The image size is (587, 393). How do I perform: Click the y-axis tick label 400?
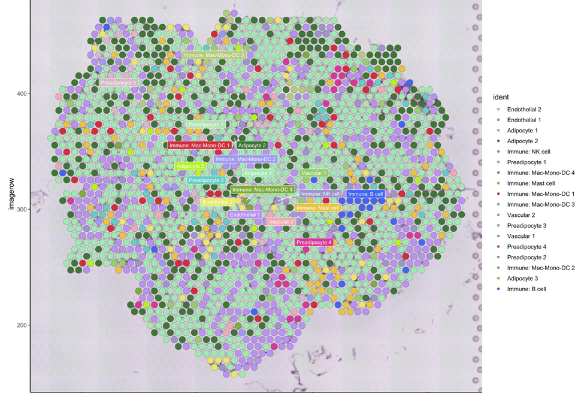pos(22,93)
